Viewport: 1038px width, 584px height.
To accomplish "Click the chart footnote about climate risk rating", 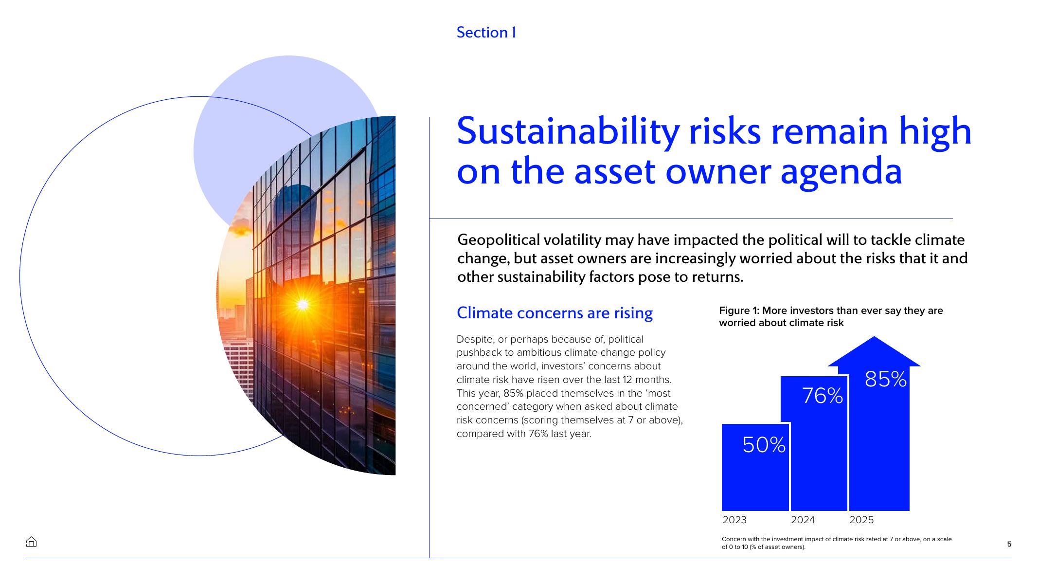I will tap(836, 543).
